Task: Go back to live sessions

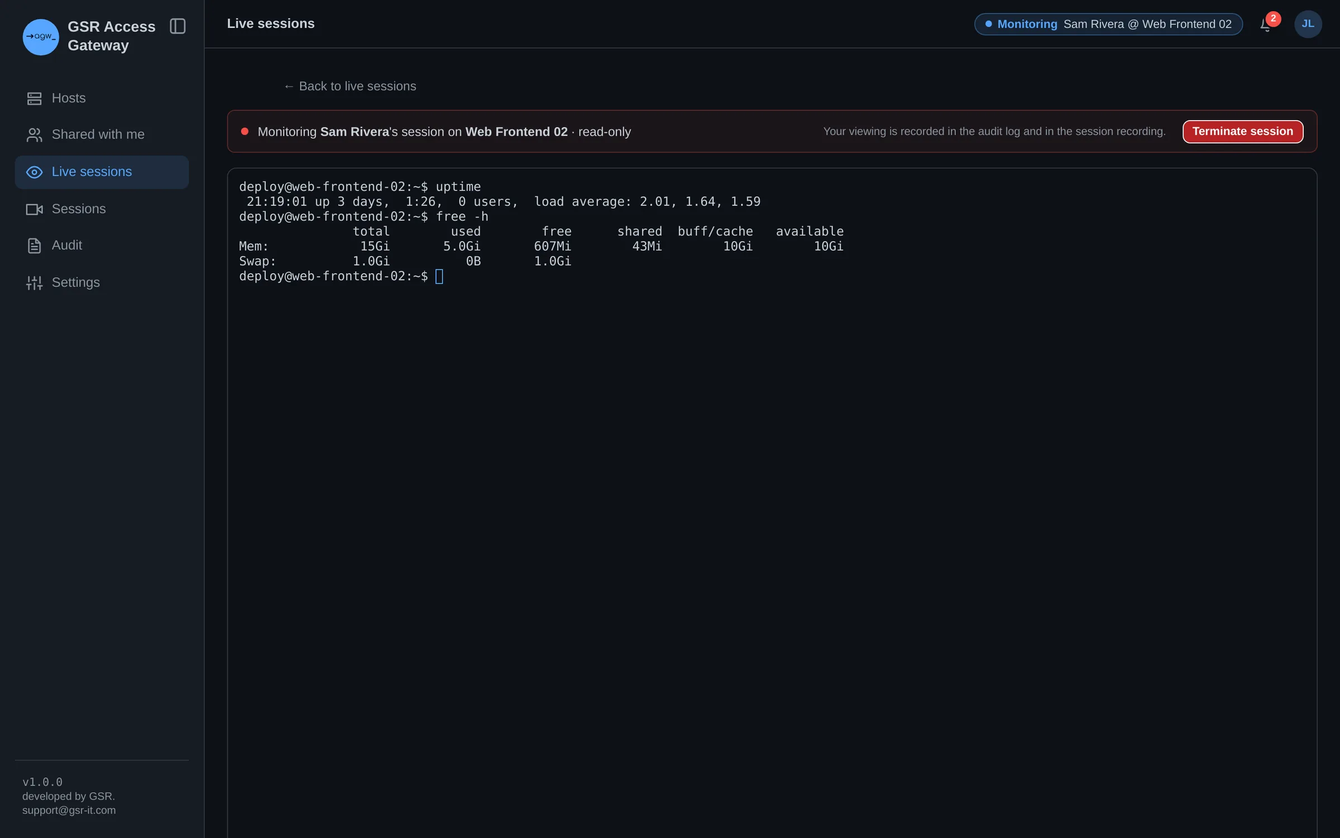Action: click(x=350, y=86)
